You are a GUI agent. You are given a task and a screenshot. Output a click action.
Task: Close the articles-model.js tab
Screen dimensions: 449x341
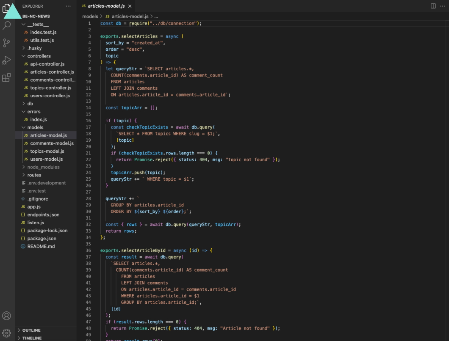129,6
